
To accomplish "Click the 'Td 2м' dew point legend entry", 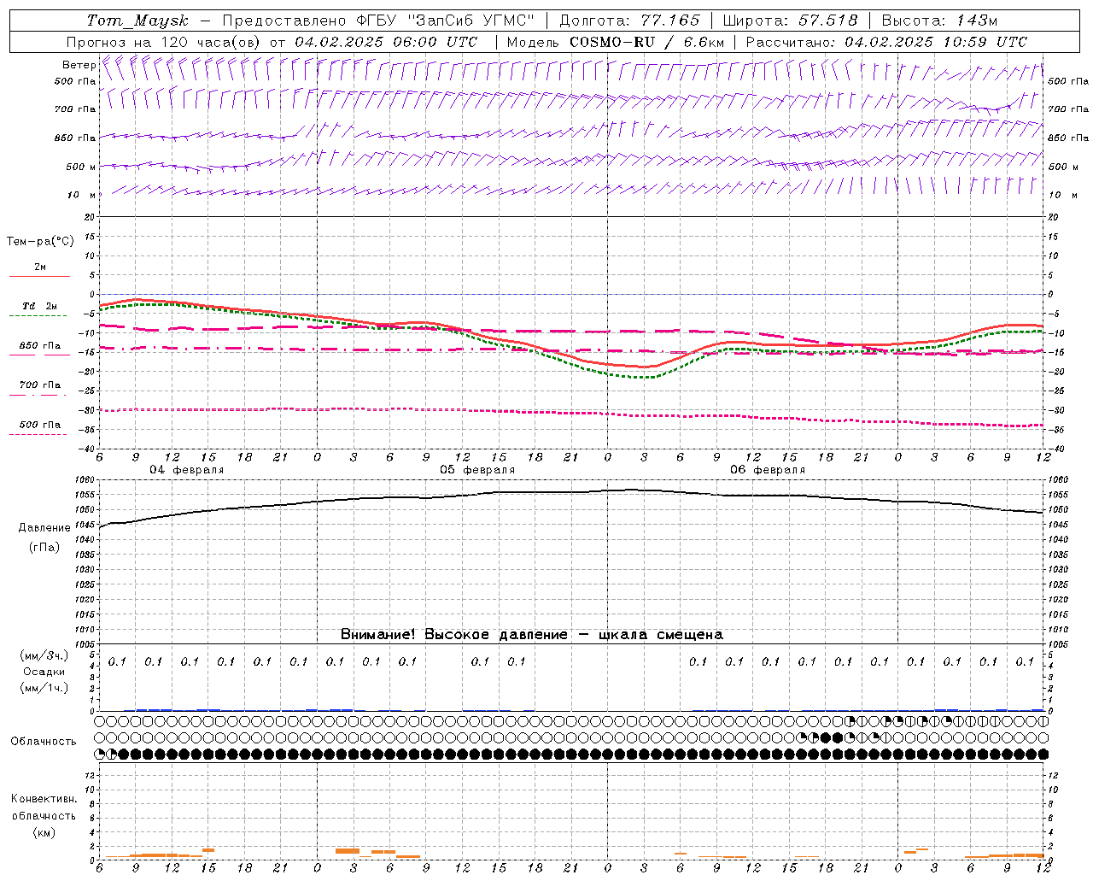I will (39, 306).
